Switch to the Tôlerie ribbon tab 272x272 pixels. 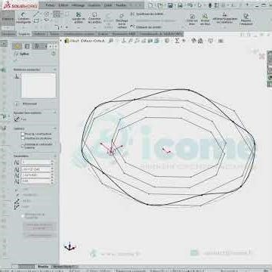point(54,34)
